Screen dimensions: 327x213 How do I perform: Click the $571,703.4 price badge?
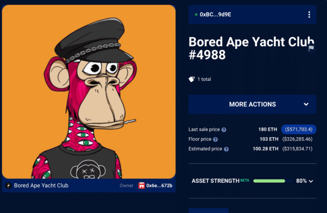click(299, 129)
